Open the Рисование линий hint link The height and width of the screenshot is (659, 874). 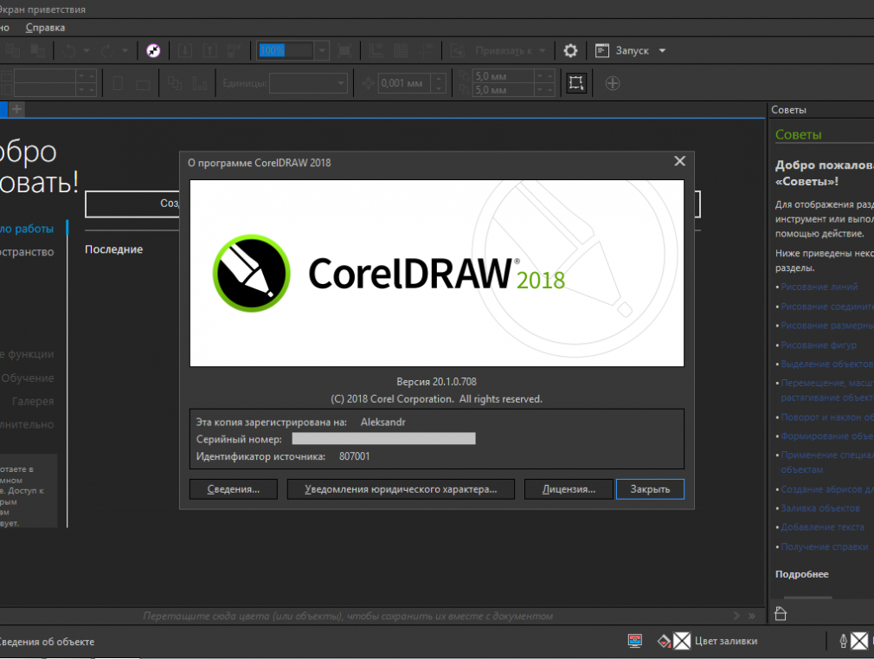(x=819, y=287)
